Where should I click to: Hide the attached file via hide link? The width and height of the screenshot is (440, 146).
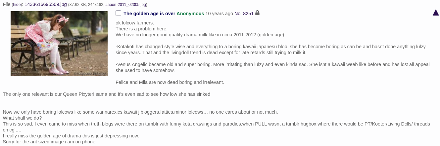[x=17, y=5]
